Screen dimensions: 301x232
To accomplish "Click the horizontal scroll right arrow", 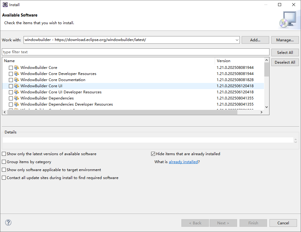I will pyautogui.click(x=262, y=112).
